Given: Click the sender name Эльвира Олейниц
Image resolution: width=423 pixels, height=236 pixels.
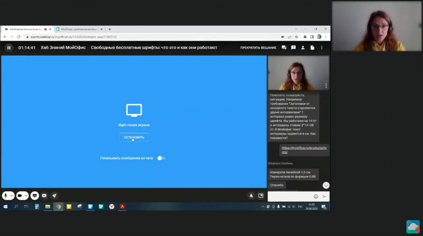Looking at the screenshot, I should coord(280,163).
